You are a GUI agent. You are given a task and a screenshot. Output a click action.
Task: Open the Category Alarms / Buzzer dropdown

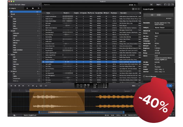click(x=164, y=28)
